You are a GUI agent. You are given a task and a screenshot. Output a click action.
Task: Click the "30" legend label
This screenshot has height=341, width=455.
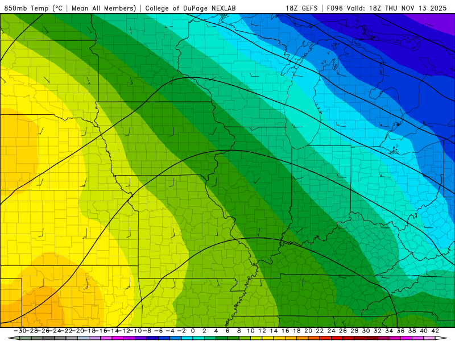point(366,331)
